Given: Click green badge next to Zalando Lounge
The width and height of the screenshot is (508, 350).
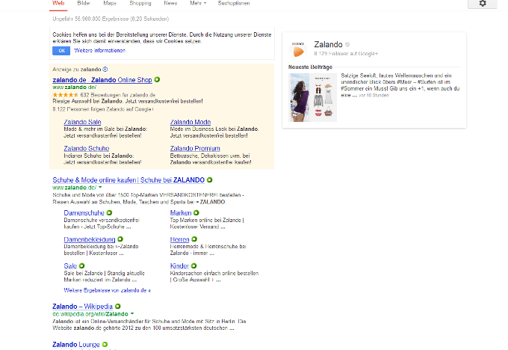Looking at the screenshot, I should point(105,345).
